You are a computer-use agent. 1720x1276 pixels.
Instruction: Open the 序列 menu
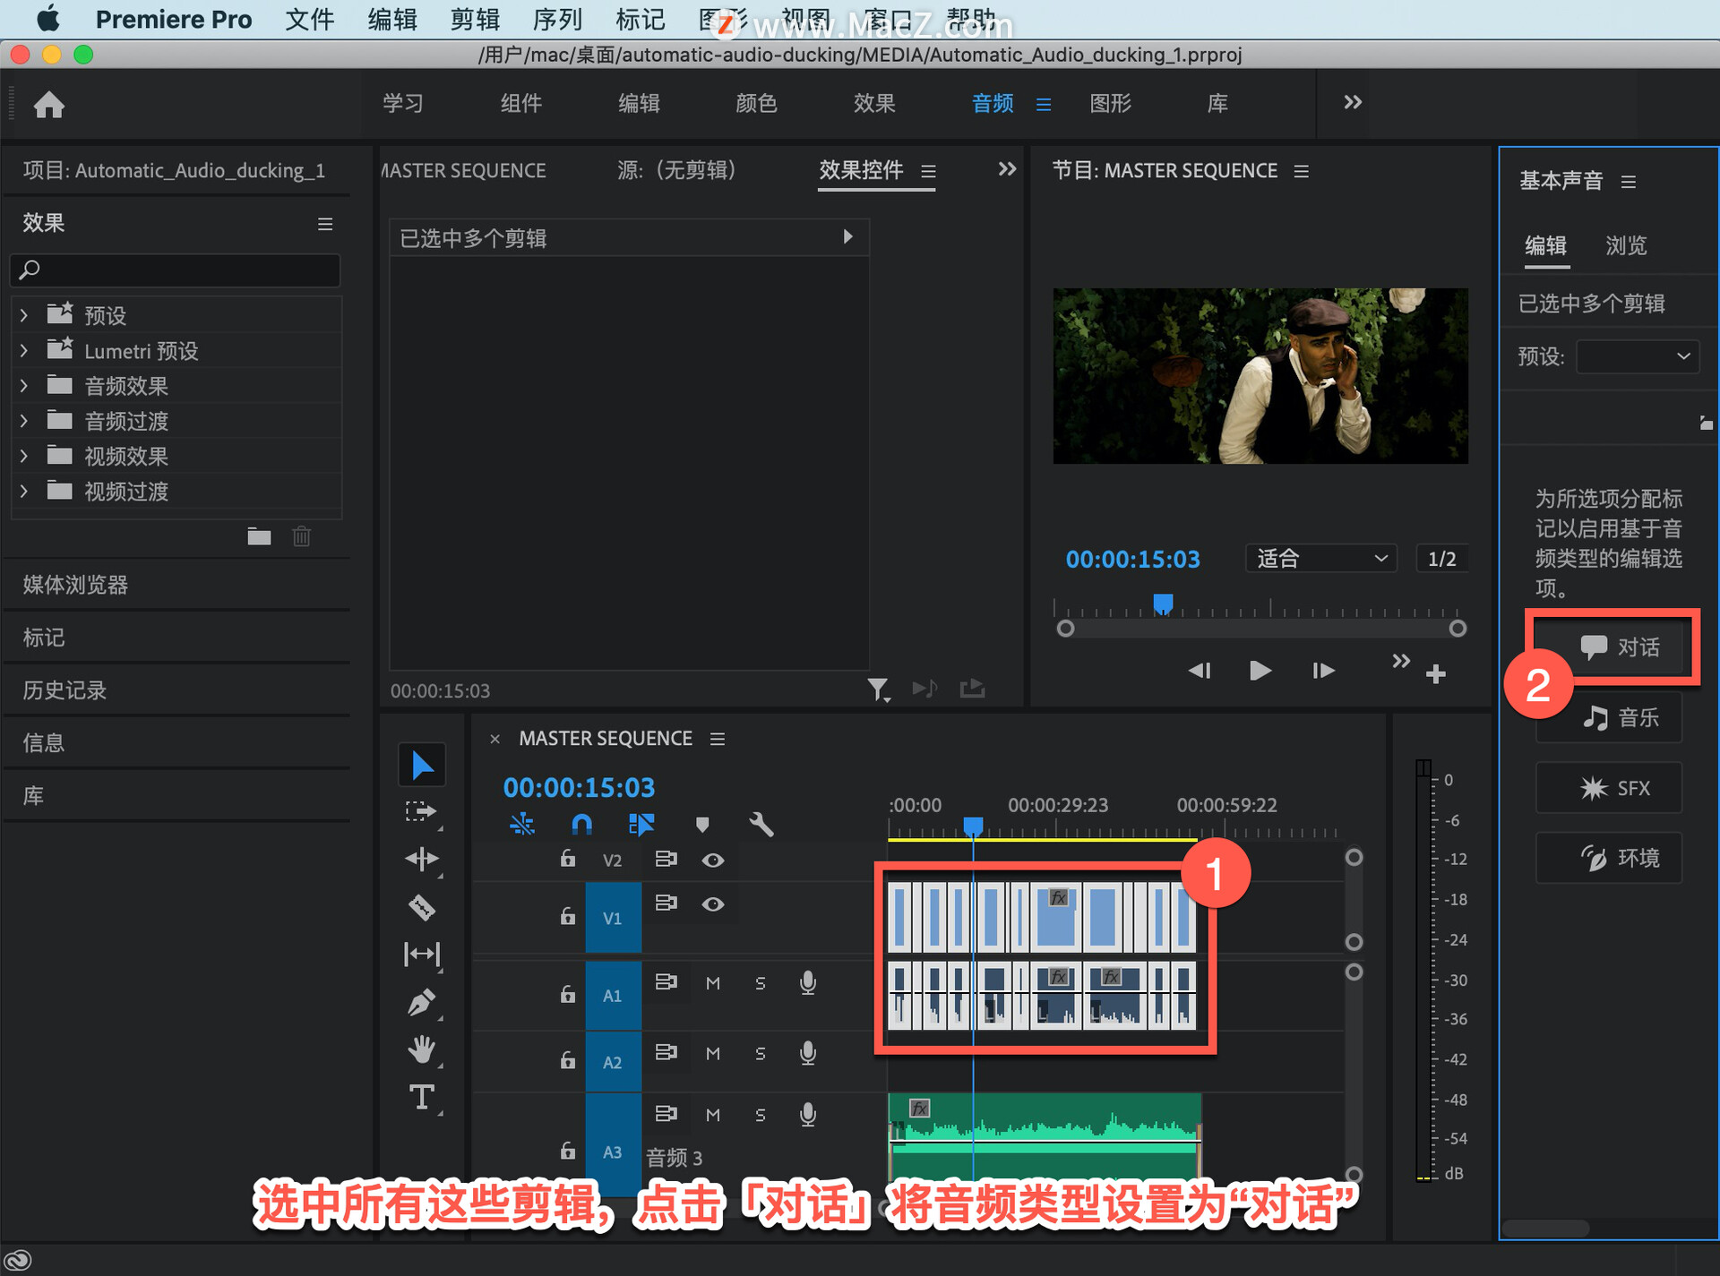(557, 19)
